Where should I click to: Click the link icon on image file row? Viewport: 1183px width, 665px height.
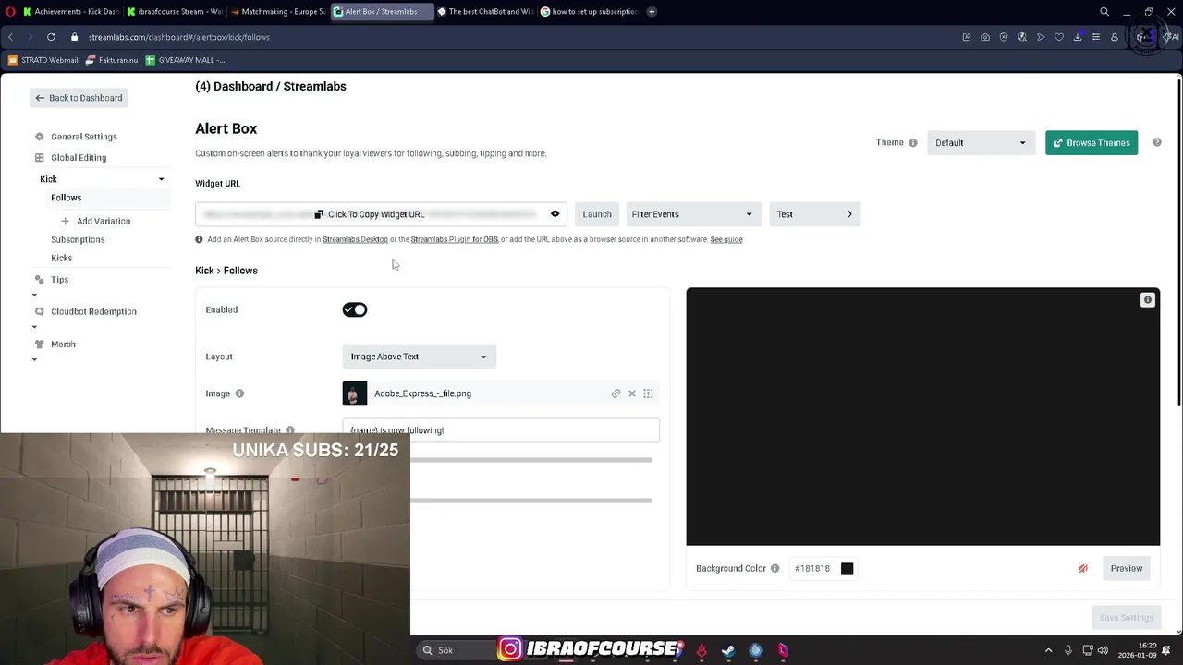tap(616, 393)
